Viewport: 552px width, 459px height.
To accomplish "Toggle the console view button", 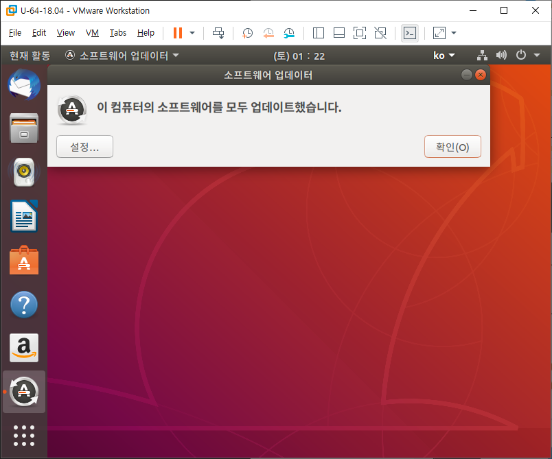I will click(x=410, y=33).
